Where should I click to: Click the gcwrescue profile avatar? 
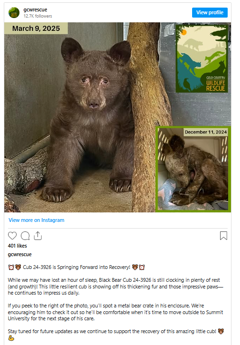point(14,12)
